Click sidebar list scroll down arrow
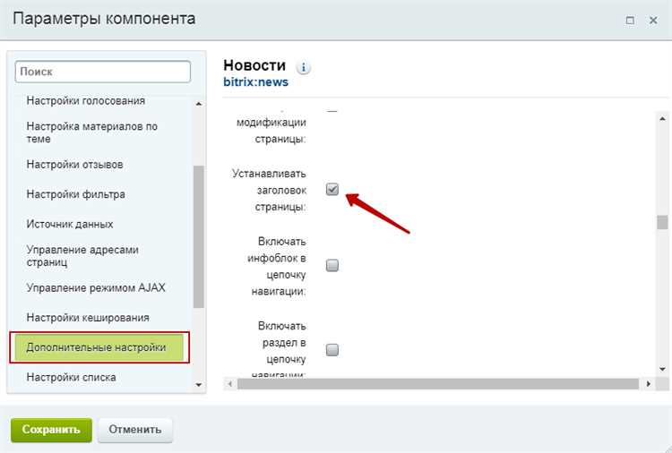This screenshot has height=453, width=672. 198,384
